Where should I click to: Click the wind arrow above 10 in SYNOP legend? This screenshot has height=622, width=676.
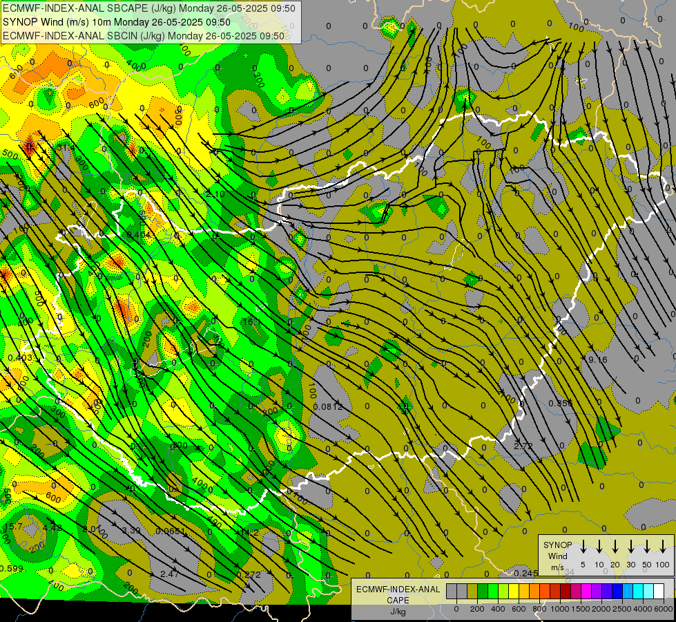point(599,547)
